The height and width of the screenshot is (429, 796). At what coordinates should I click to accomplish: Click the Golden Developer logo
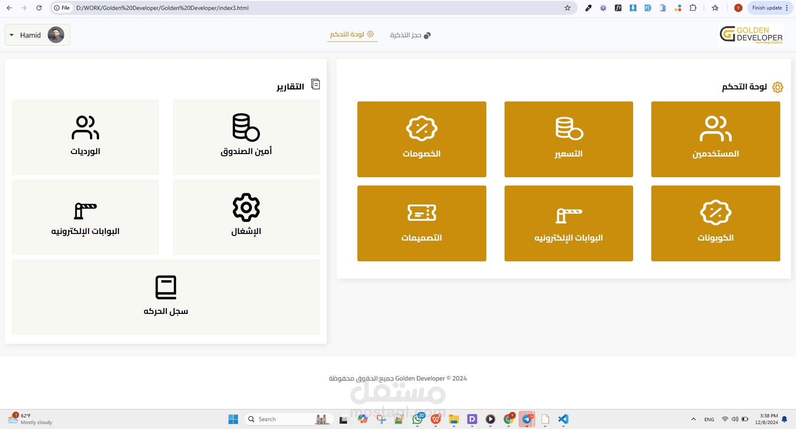pos(751,35)
